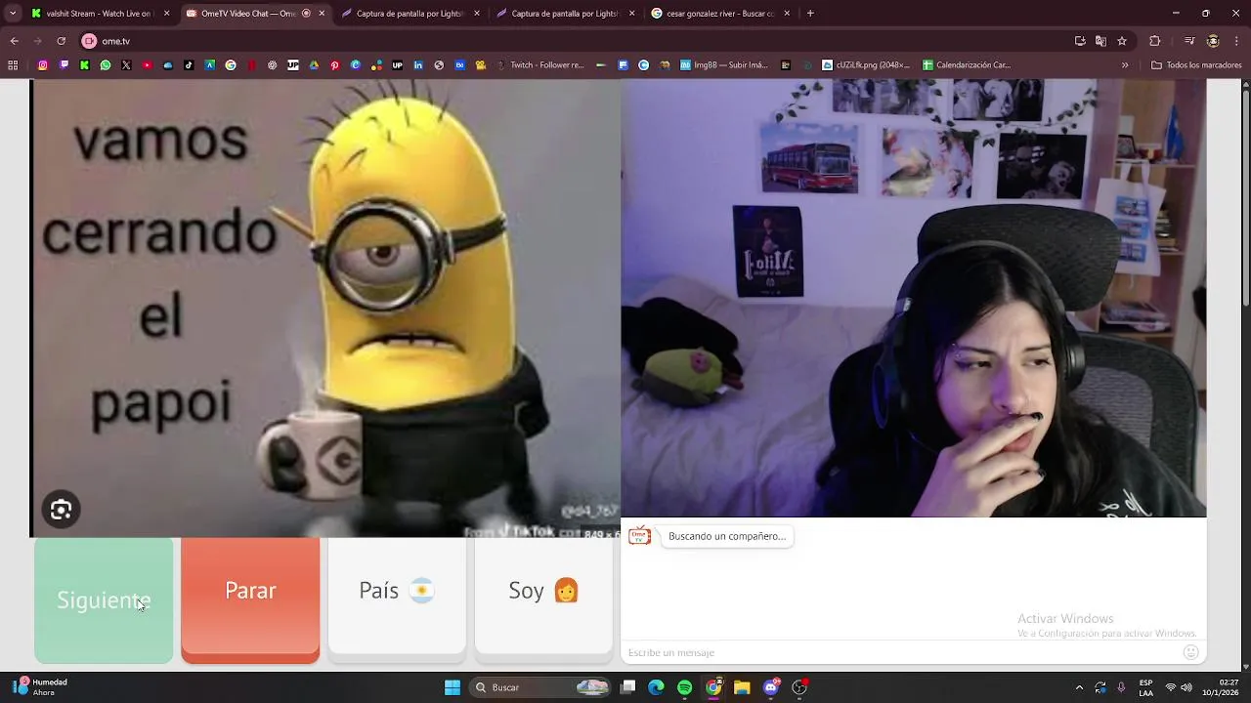Open Spotify from the taskbar

pos(685,687)
